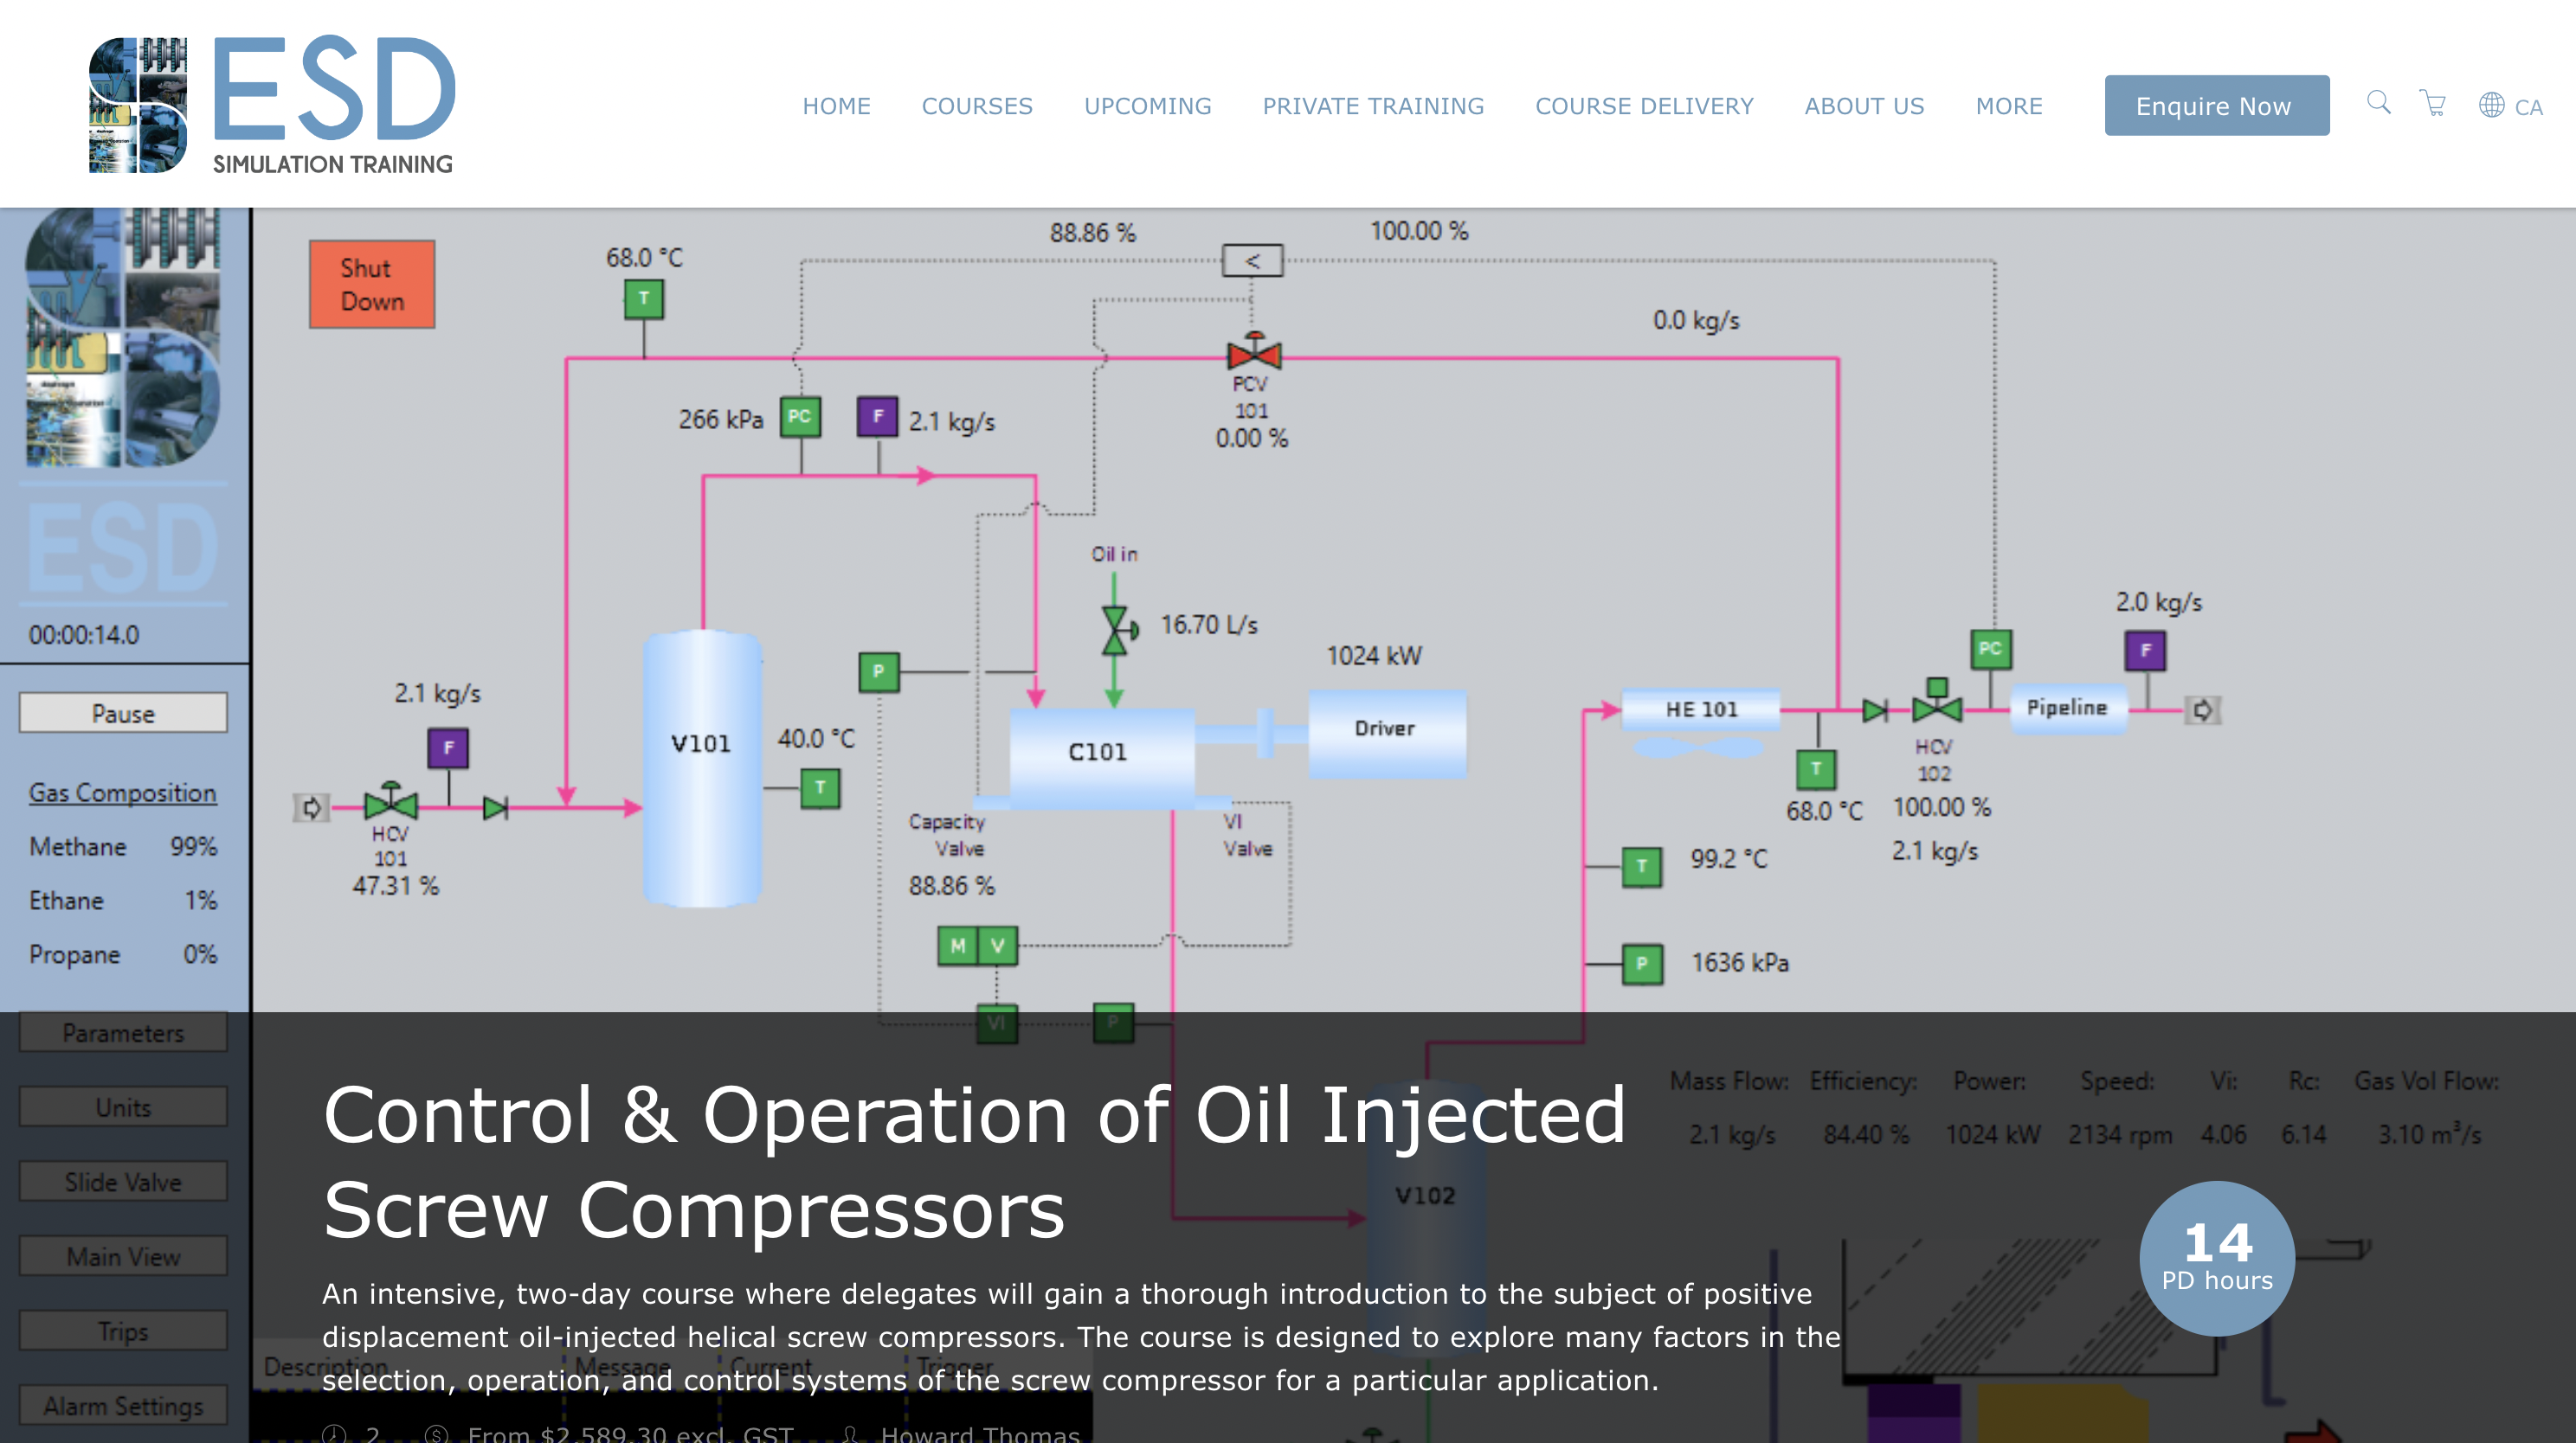This screenshot has height=1443, width=2576.
Task: Click the V101 vessel graphic
Action: [x=701, y=767]
